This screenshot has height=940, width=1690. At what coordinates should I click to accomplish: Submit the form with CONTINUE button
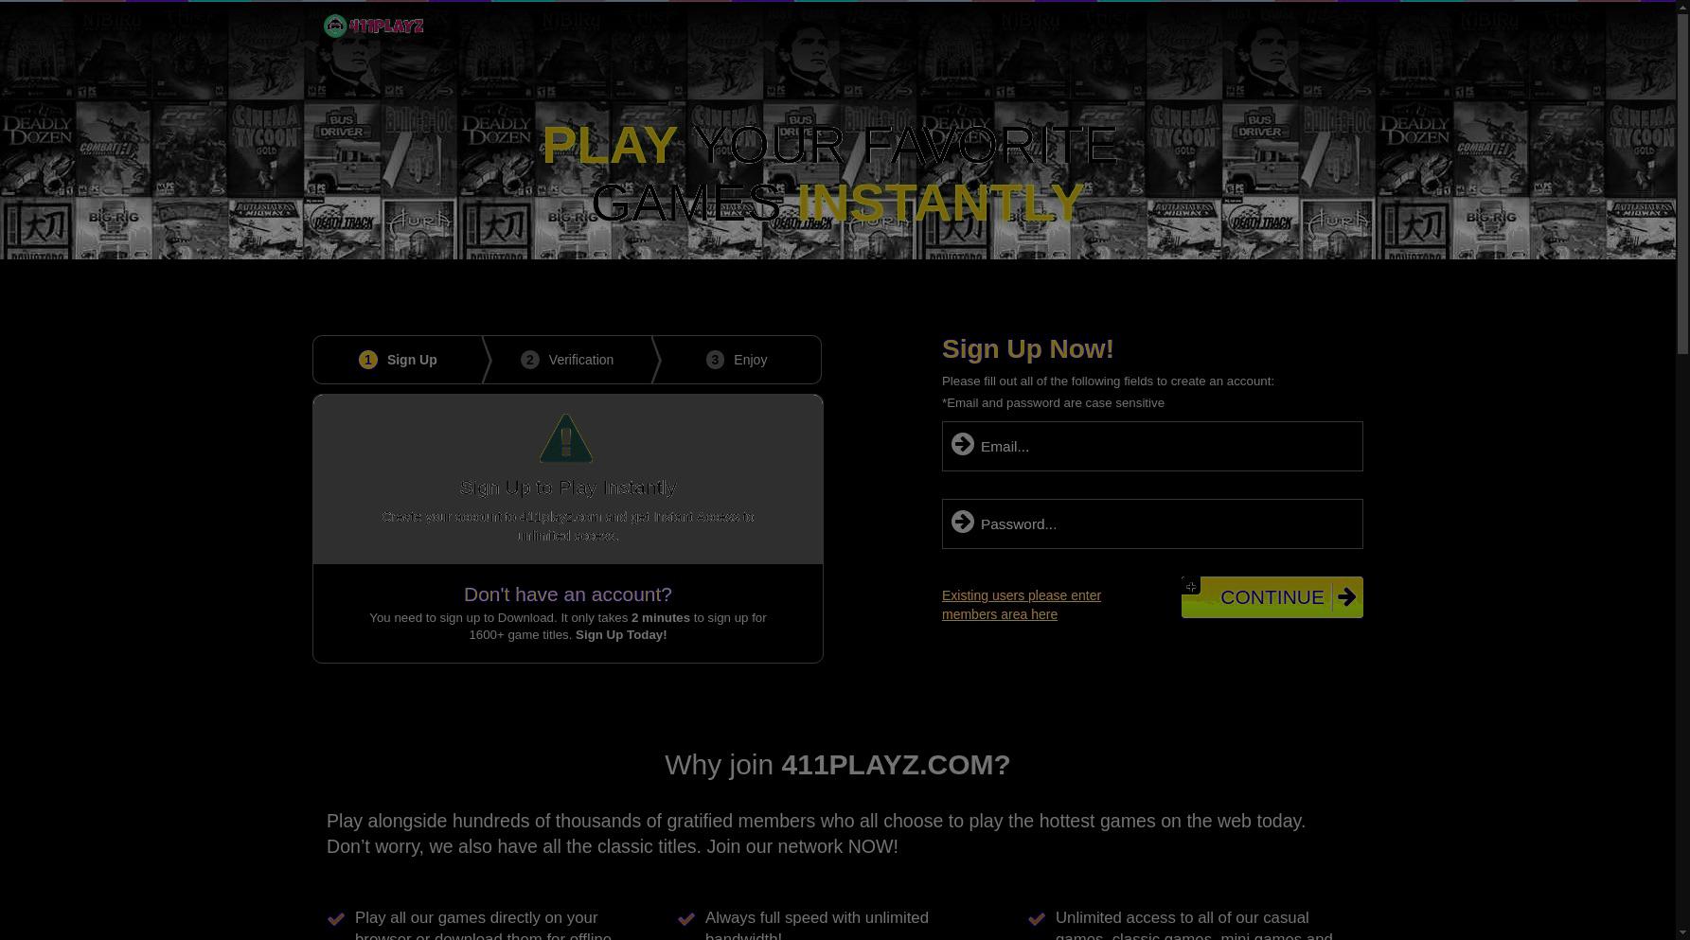1272,597
